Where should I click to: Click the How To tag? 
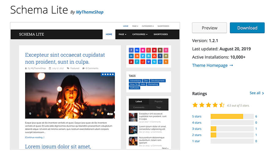point(134,84)
